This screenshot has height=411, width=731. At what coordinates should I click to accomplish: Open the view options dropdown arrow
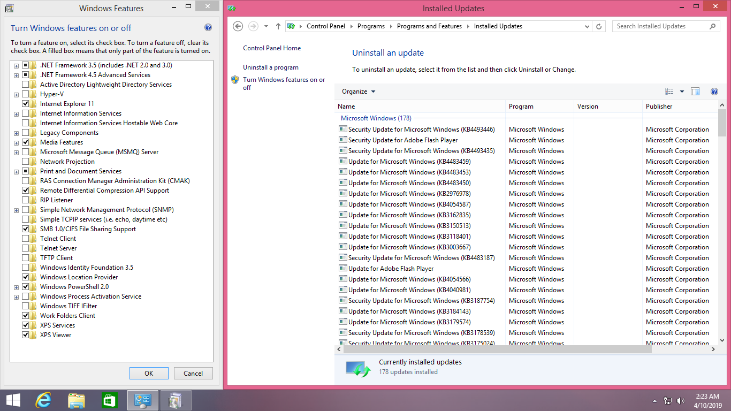coord(682,92)
